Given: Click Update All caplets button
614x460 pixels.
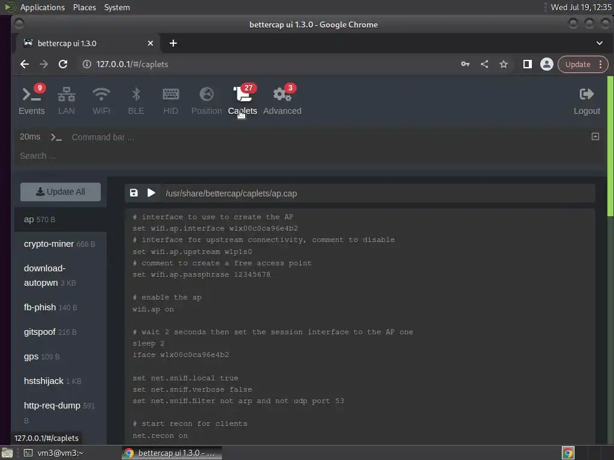Looking at the screenshot, I should coord(61,192).
